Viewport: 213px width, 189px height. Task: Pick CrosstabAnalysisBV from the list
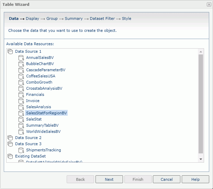click(44, 88)
